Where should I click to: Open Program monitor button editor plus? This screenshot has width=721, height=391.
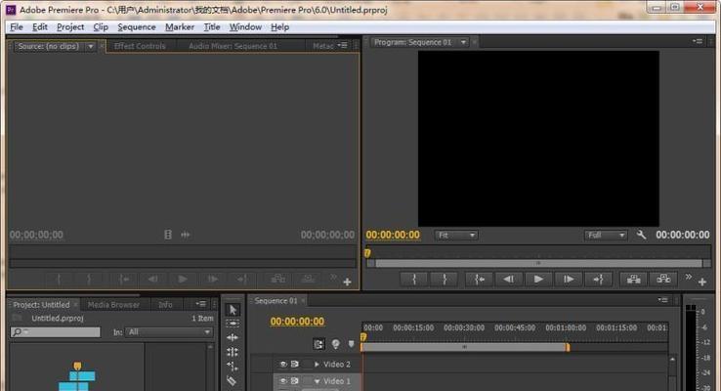702,282
